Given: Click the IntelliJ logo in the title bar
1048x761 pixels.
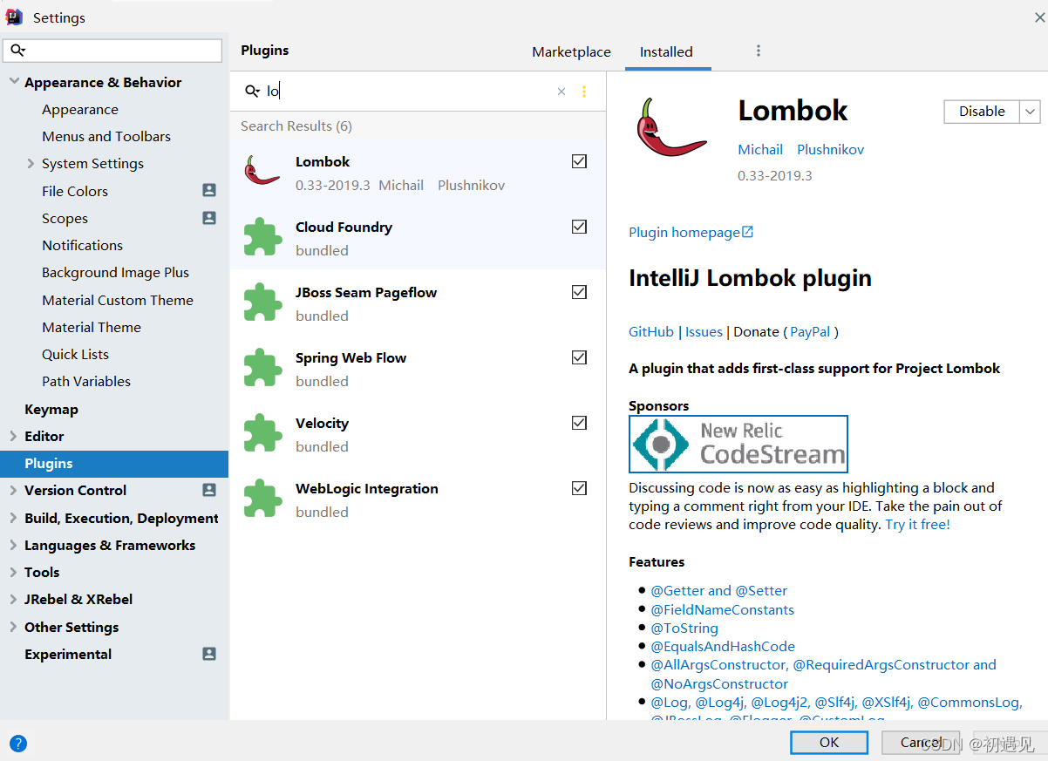Looking at the screenshot, I should point(15,17).
